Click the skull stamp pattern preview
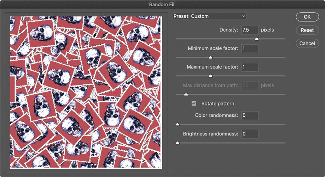 [x=86, y=92]
